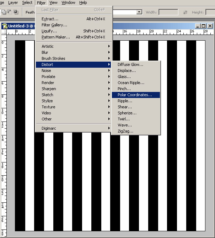The height and width of the screenshot is (238, 215).
Task: Click the Add to selection icon
Action: tap(4, 12)
